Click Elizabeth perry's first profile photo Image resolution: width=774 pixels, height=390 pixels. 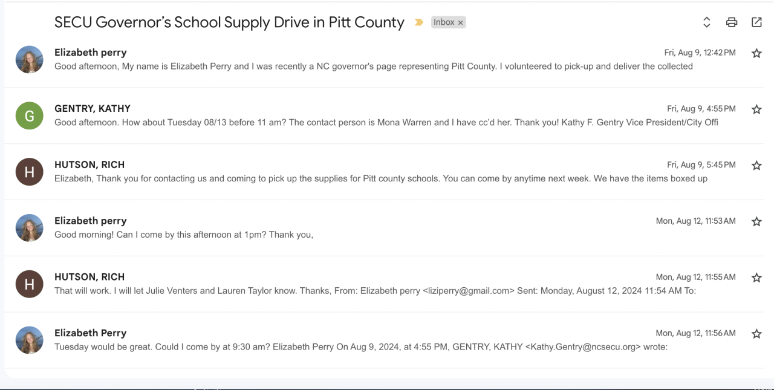pos(30,59)
